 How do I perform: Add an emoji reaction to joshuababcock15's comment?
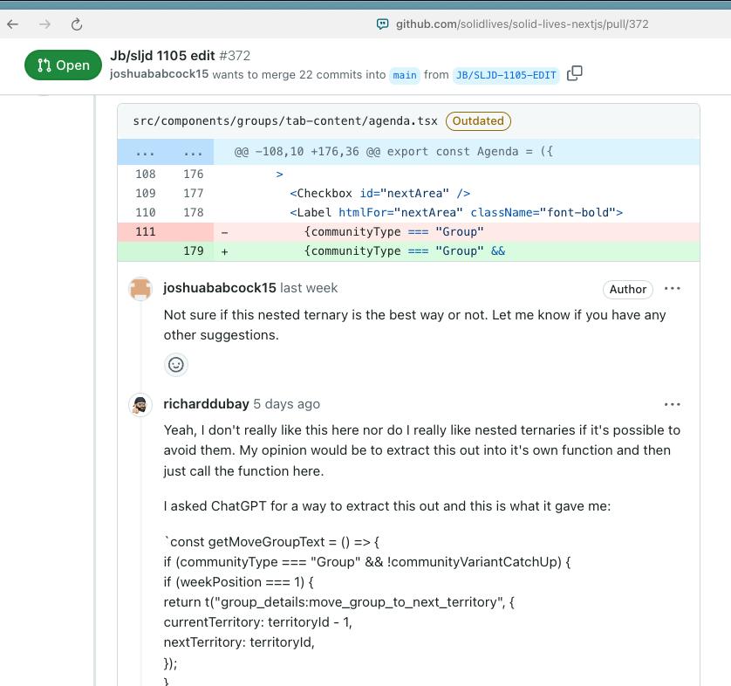176,365
